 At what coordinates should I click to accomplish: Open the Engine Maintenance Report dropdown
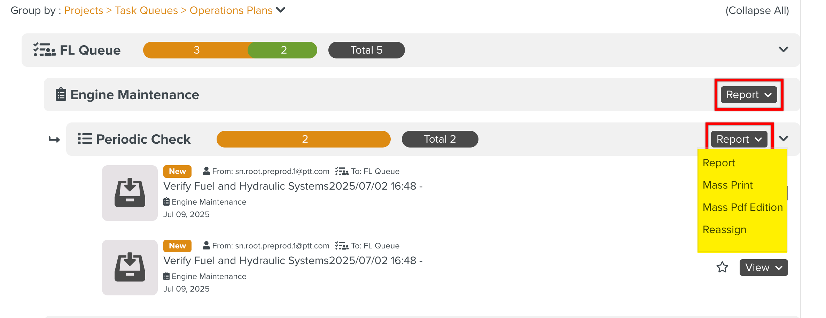(x=749, y=95)
